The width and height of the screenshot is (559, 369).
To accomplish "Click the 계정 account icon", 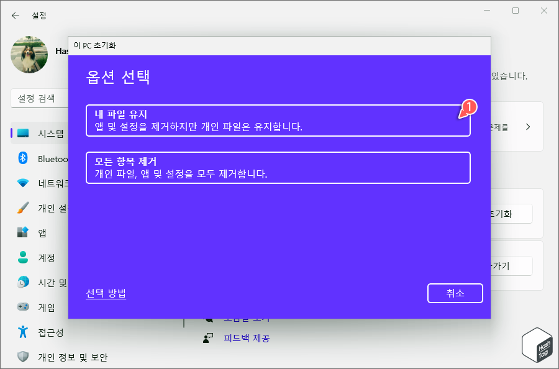I will 24,257.
